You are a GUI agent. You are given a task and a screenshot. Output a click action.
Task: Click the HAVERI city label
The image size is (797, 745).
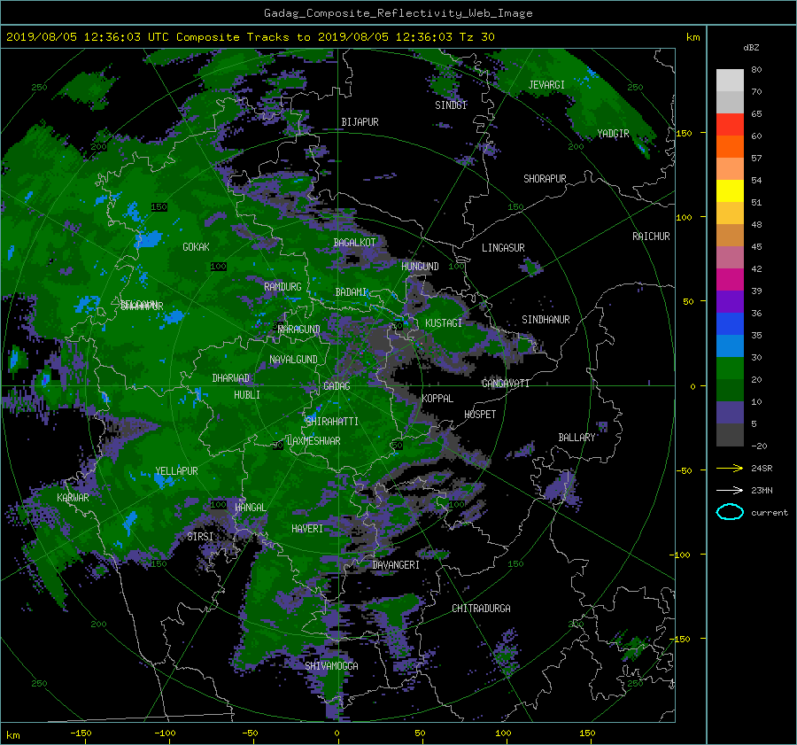click(x=307, y=529)
